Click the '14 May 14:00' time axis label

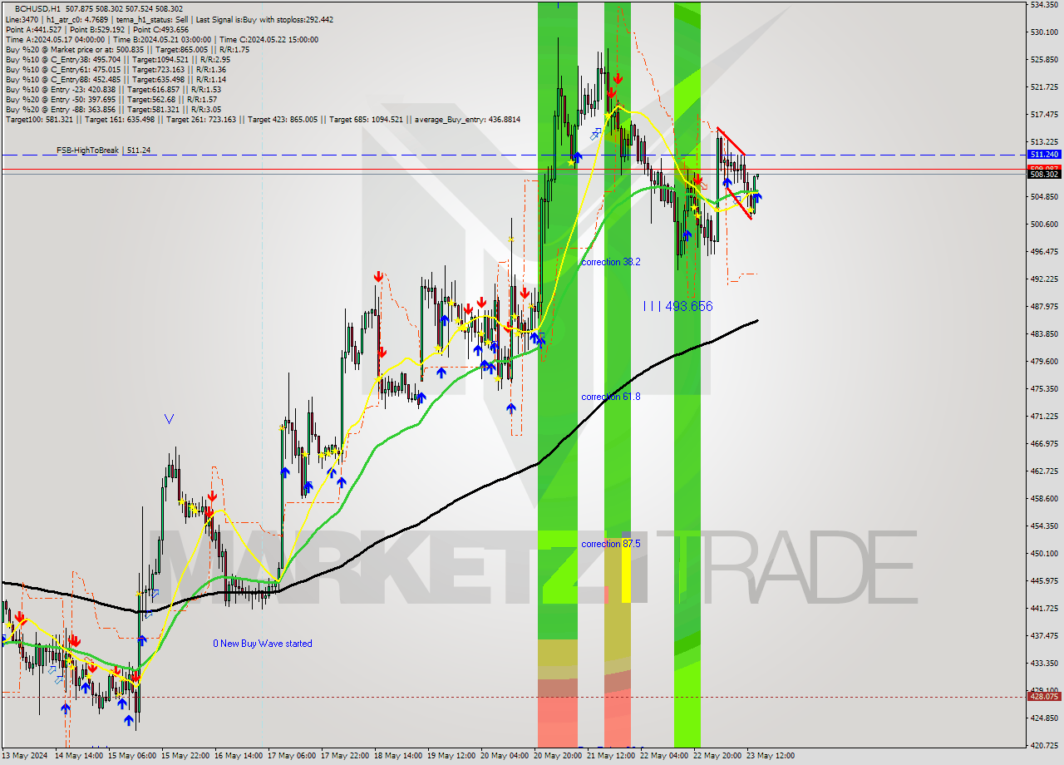[79, 756]
